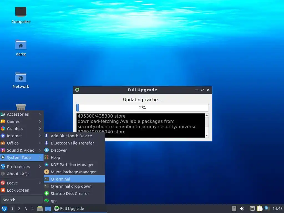Expand the Sound & Video submenu arrow

(40, 150)
